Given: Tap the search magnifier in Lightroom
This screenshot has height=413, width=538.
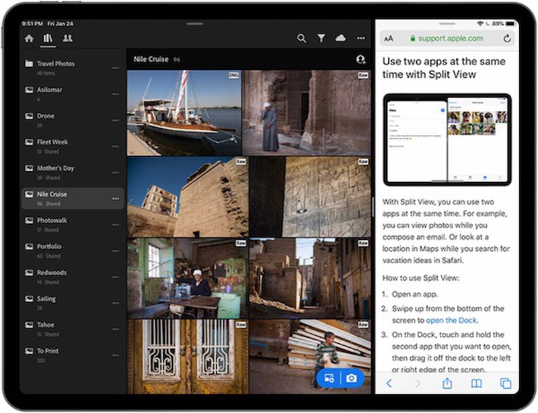Looking at the screenshot, I should [301, 38].
